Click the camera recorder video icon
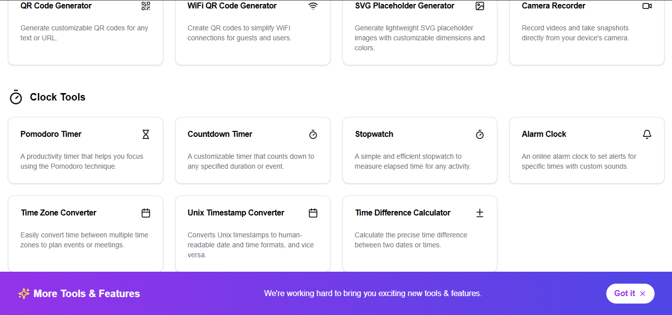Image resolution: width=672 pixels, height=315 pixels. [x=647, y=6]
